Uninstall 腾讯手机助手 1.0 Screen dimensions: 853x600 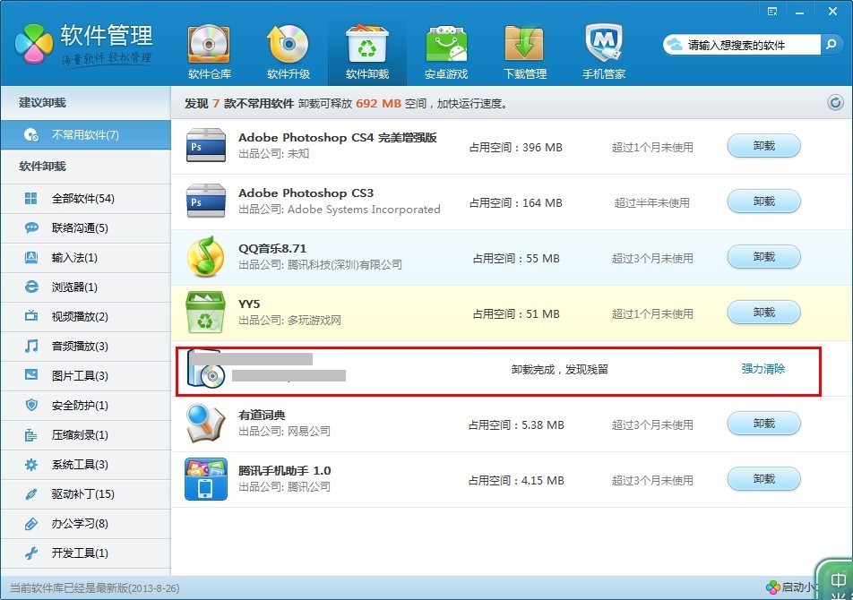pos(763,479)
